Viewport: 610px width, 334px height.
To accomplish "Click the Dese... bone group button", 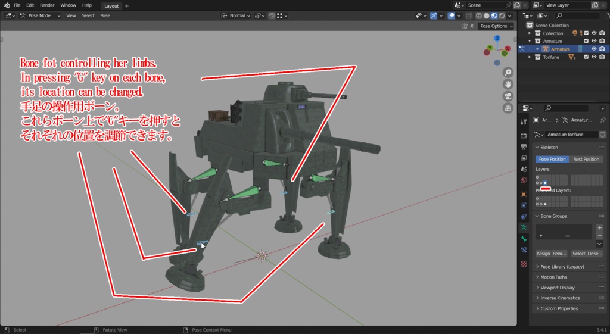I will click(595, 254).
